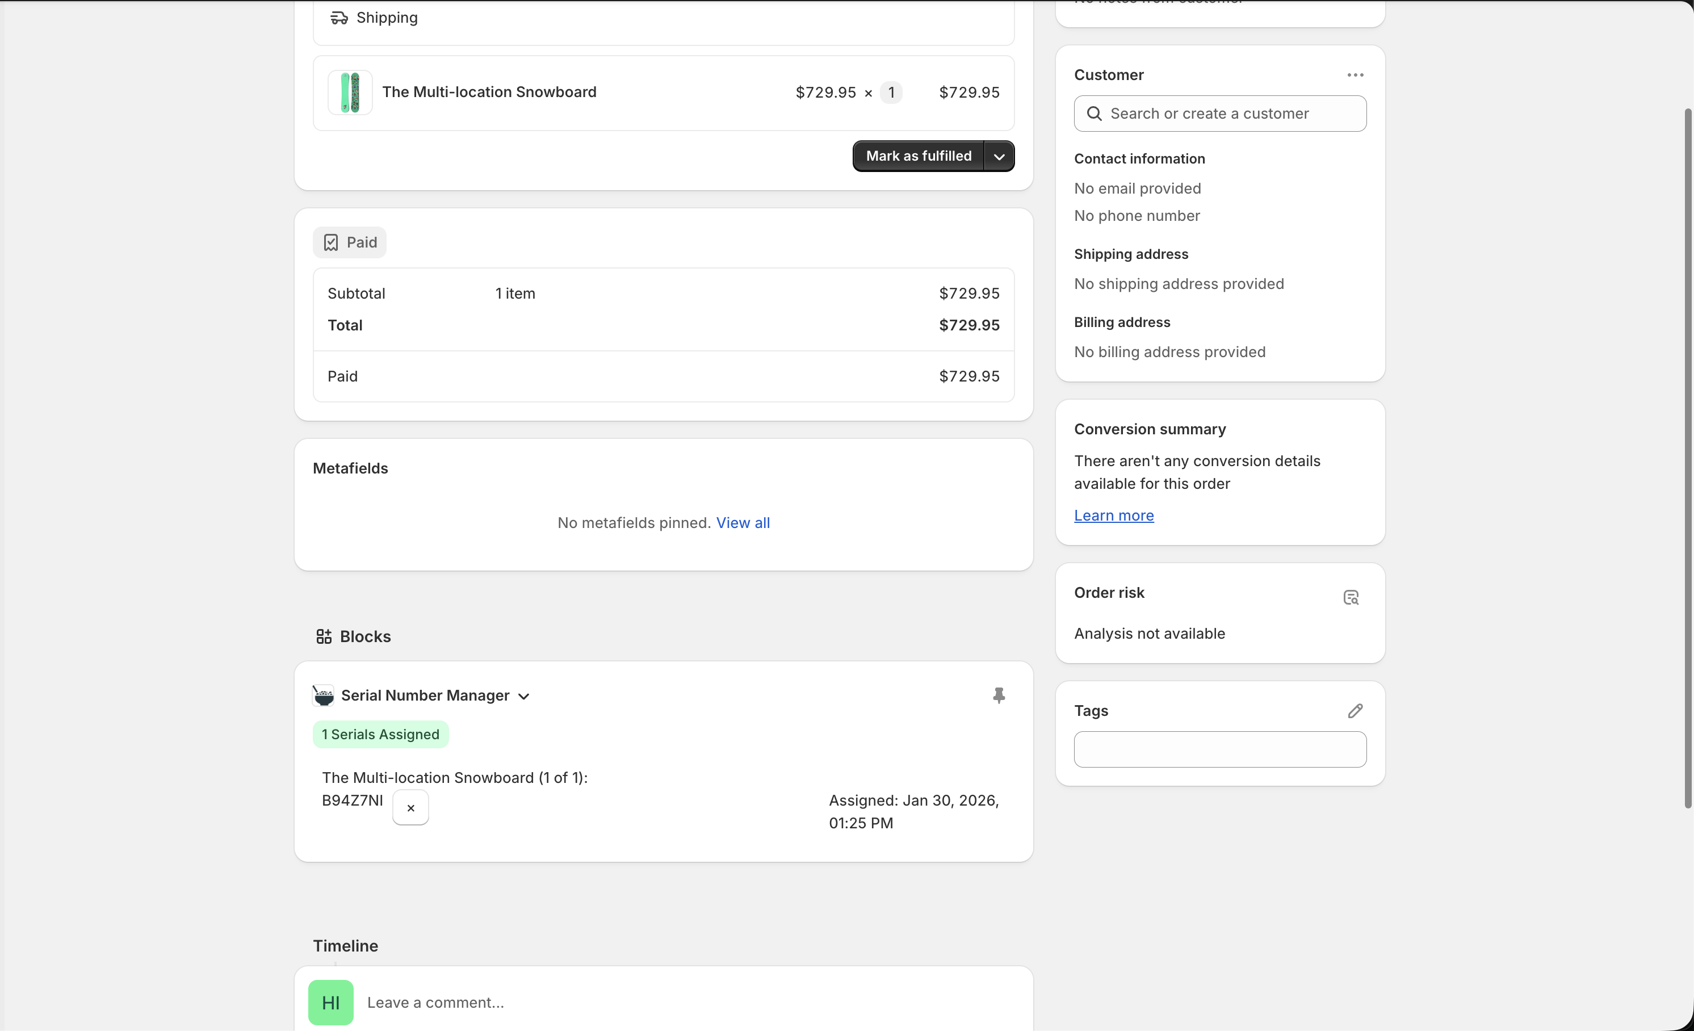Remove serial B94Z7NI with the X button

[x=410, y=808]
